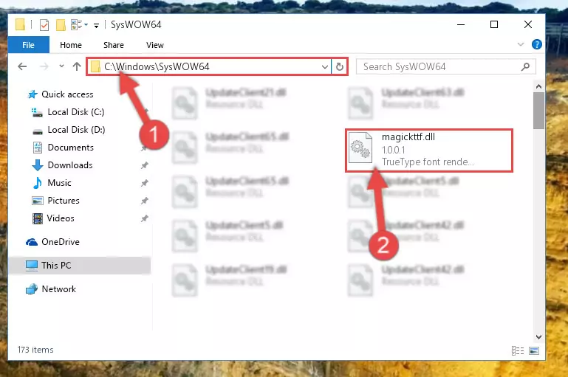Open Explorer Help icon
The height and width of the screenshot is (377, 568).
[x=536, y=44]
